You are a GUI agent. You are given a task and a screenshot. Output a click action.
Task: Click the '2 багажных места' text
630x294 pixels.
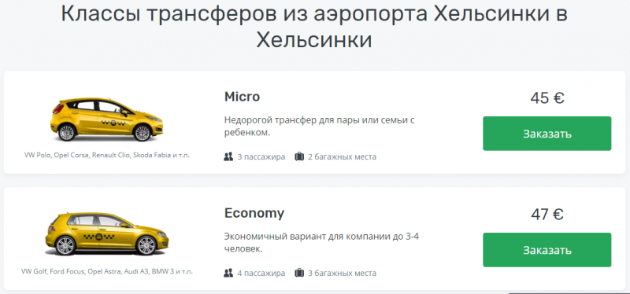pyautogui.click(x=342, y=157)
